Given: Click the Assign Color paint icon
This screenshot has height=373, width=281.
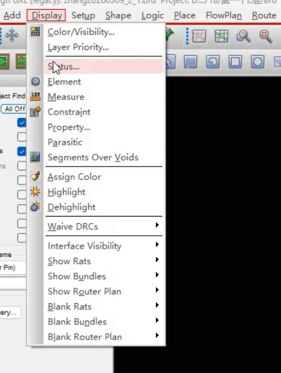Looking at the screenshot, I should pyautogui.click(x=35, y=176).
